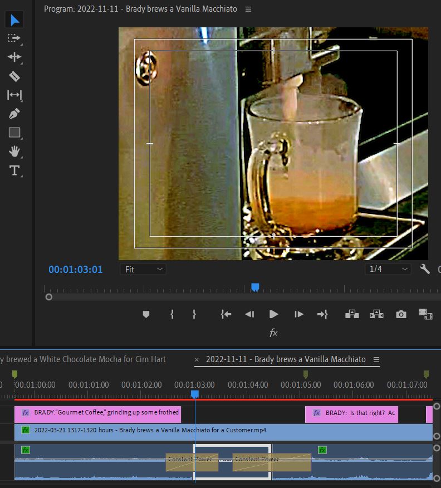Click the program monitor playhead marker
Screen dimensions: 441x488
(255, 287)
